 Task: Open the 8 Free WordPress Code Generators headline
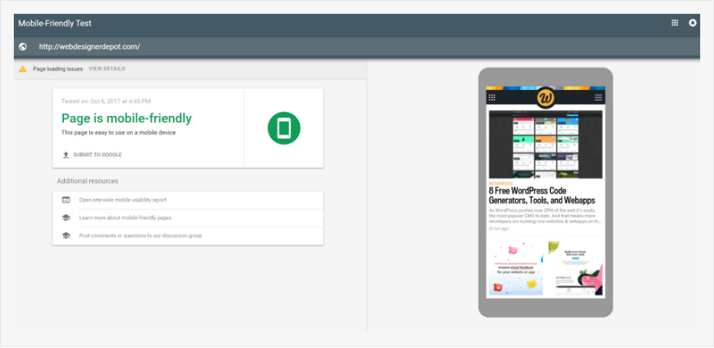(542, 195)
